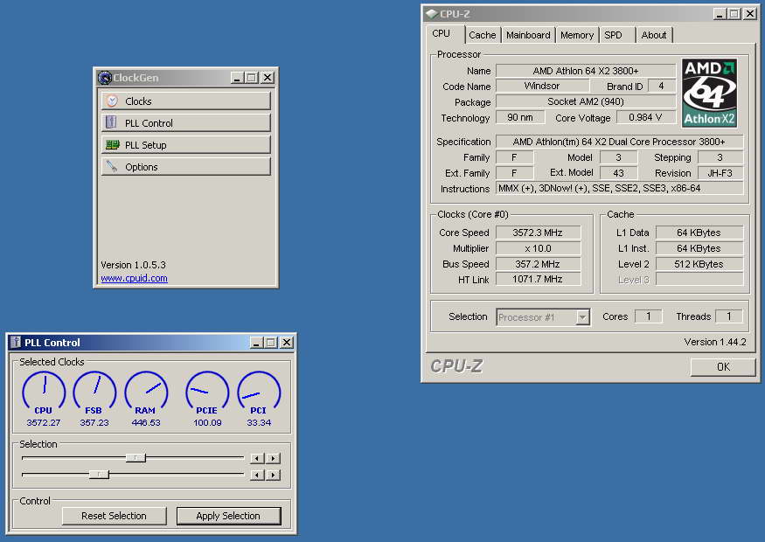Image resolution: width=765 pixels, height=542 pixels.
Task: Click the Threads value field
Action: (729, 316)
